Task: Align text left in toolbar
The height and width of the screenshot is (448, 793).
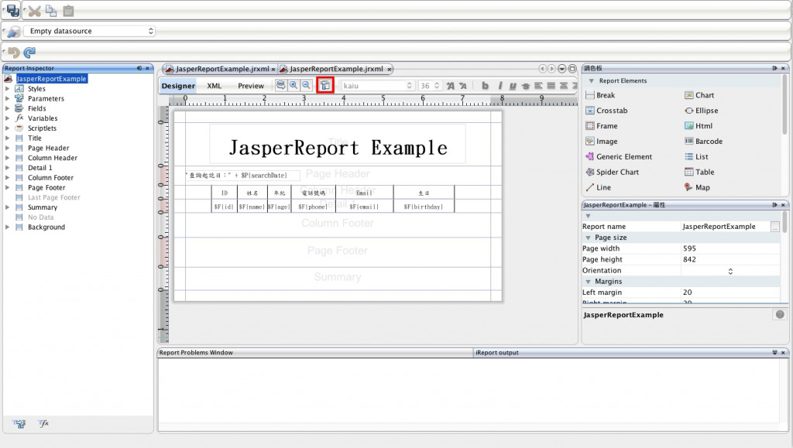Action: [538, 86]
